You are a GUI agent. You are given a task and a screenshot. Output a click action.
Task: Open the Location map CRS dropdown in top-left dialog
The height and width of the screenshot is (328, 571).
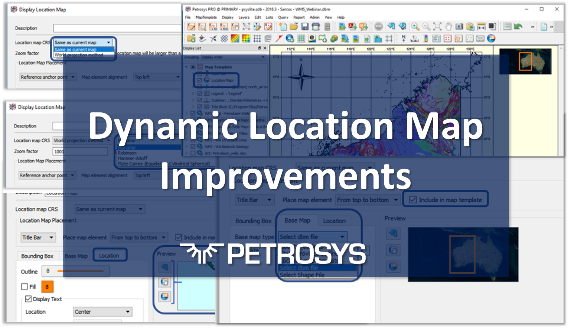click(x=83, y=42)
